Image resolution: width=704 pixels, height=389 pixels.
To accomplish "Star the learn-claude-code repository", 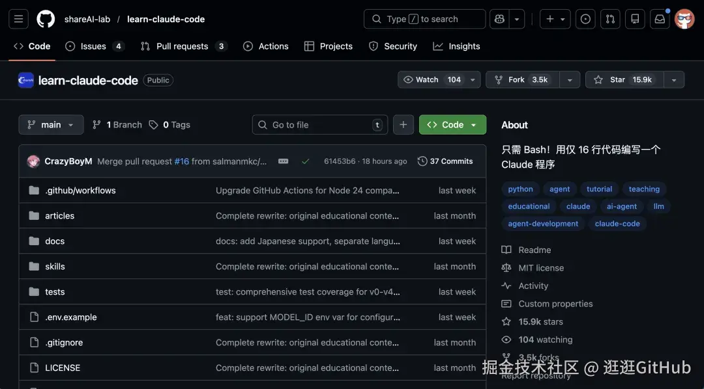I will point(624,79).
